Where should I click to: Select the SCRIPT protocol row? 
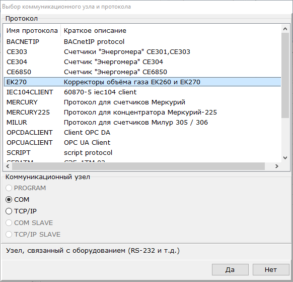click(x=142, y=153)
